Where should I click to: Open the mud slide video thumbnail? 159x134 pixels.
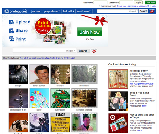84,74
